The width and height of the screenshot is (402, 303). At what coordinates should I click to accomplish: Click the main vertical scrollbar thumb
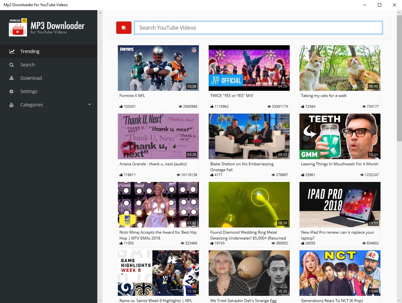click(x=399, y=78)
